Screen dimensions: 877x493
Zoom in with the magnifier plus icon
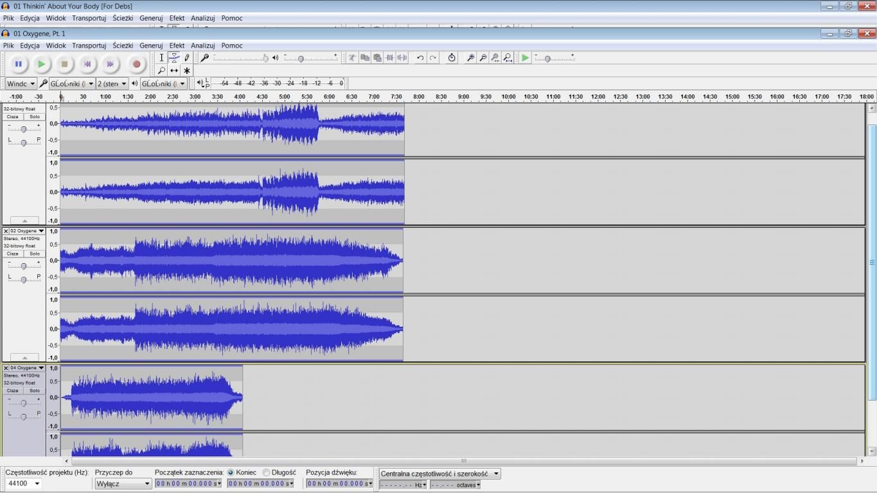(x=470, y=58)
